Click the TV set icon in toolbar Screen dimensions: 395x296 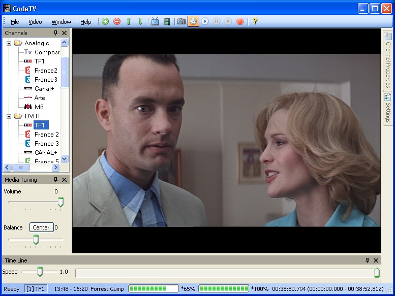tap(155, 22)
